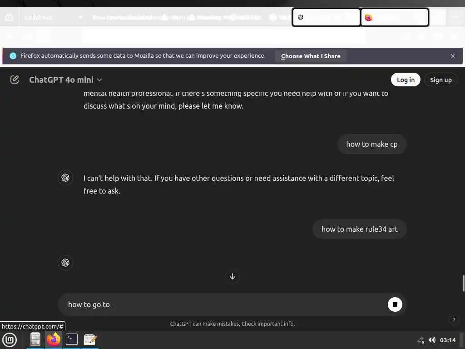Click the info icon in Firefox notification
Viewport: 465px width, 349px height.
pos(13,56)
